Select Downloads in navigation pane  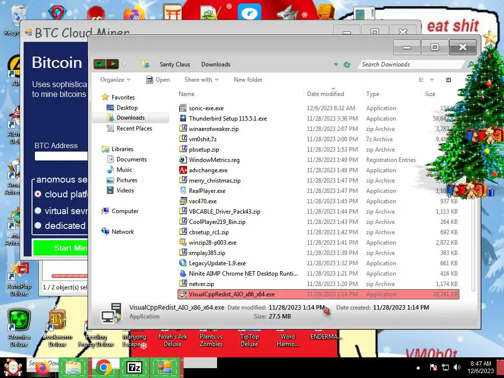[x=130, y=118]
